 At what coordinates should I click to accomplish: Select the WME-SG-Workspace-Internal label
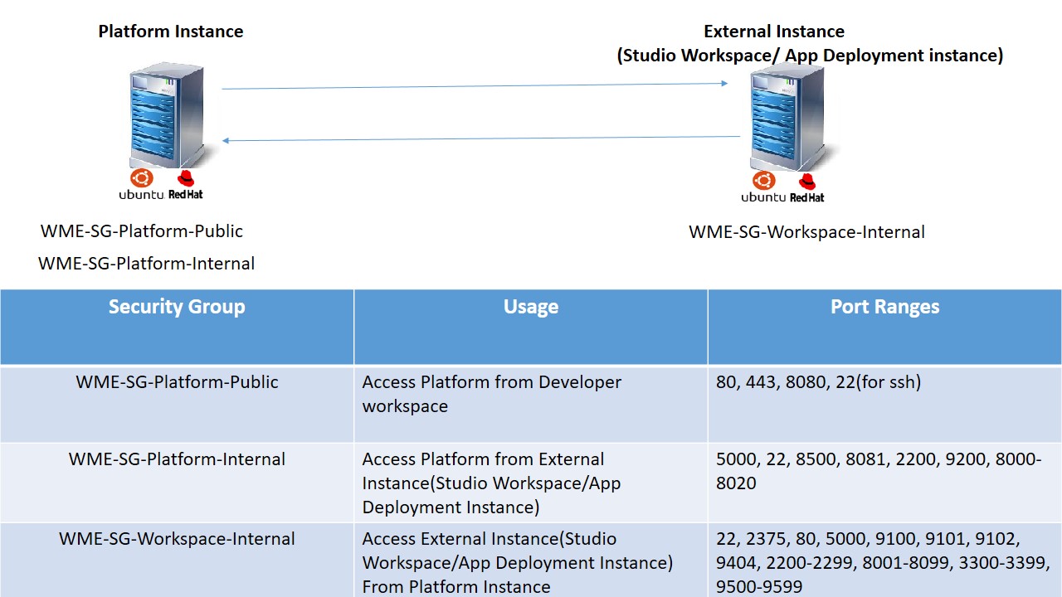click(x=806, y=232)
